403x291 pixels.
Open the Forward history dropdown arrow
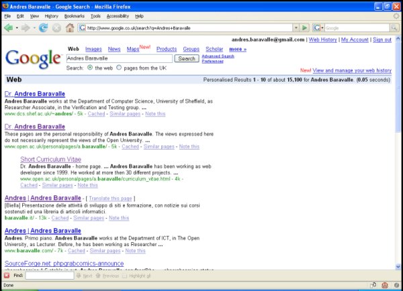[x=34, y=27]
